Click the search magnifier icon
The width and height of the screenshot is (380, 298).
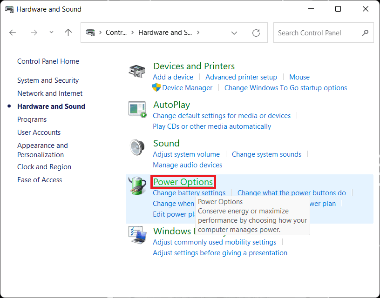pos(365,33)
